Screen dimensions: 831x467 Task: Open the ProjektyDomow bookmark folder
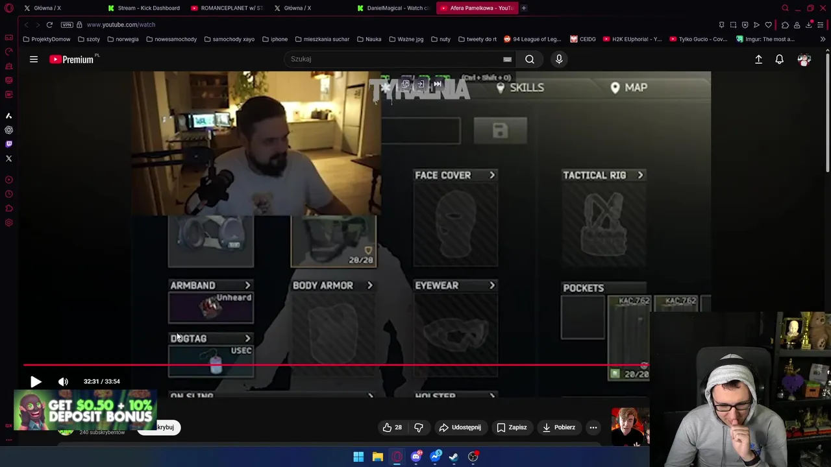(46, 39)
